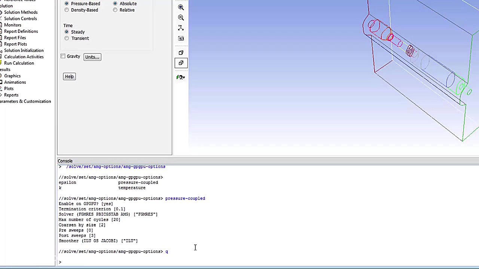The width and height of the screenshot is (479, 269).
Task: Click the axis orientation triad icon
Action: 181,28
